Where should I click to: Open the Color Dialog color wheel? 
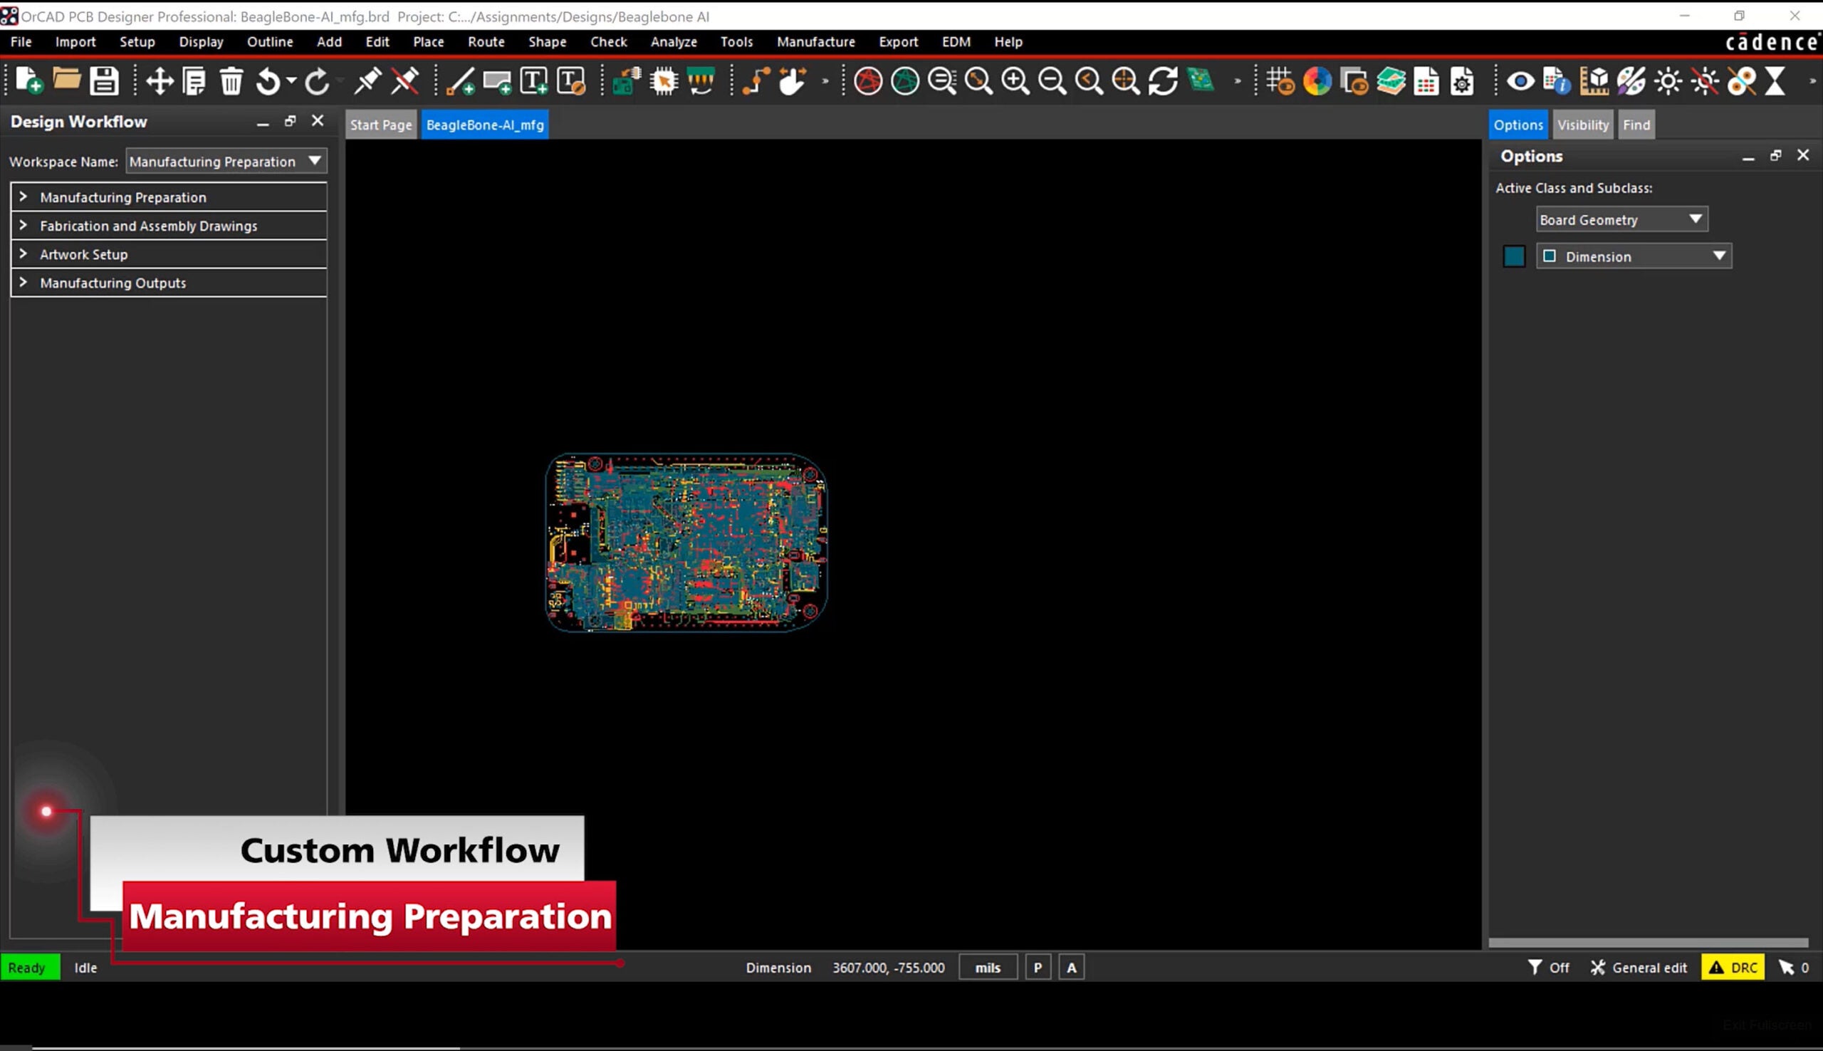coord(1317,81)
